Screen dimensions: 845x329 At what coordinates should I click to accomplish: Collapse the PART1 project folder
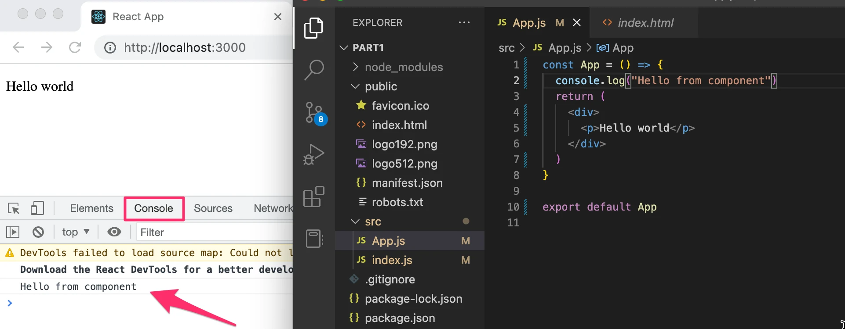tap(410, 47)
